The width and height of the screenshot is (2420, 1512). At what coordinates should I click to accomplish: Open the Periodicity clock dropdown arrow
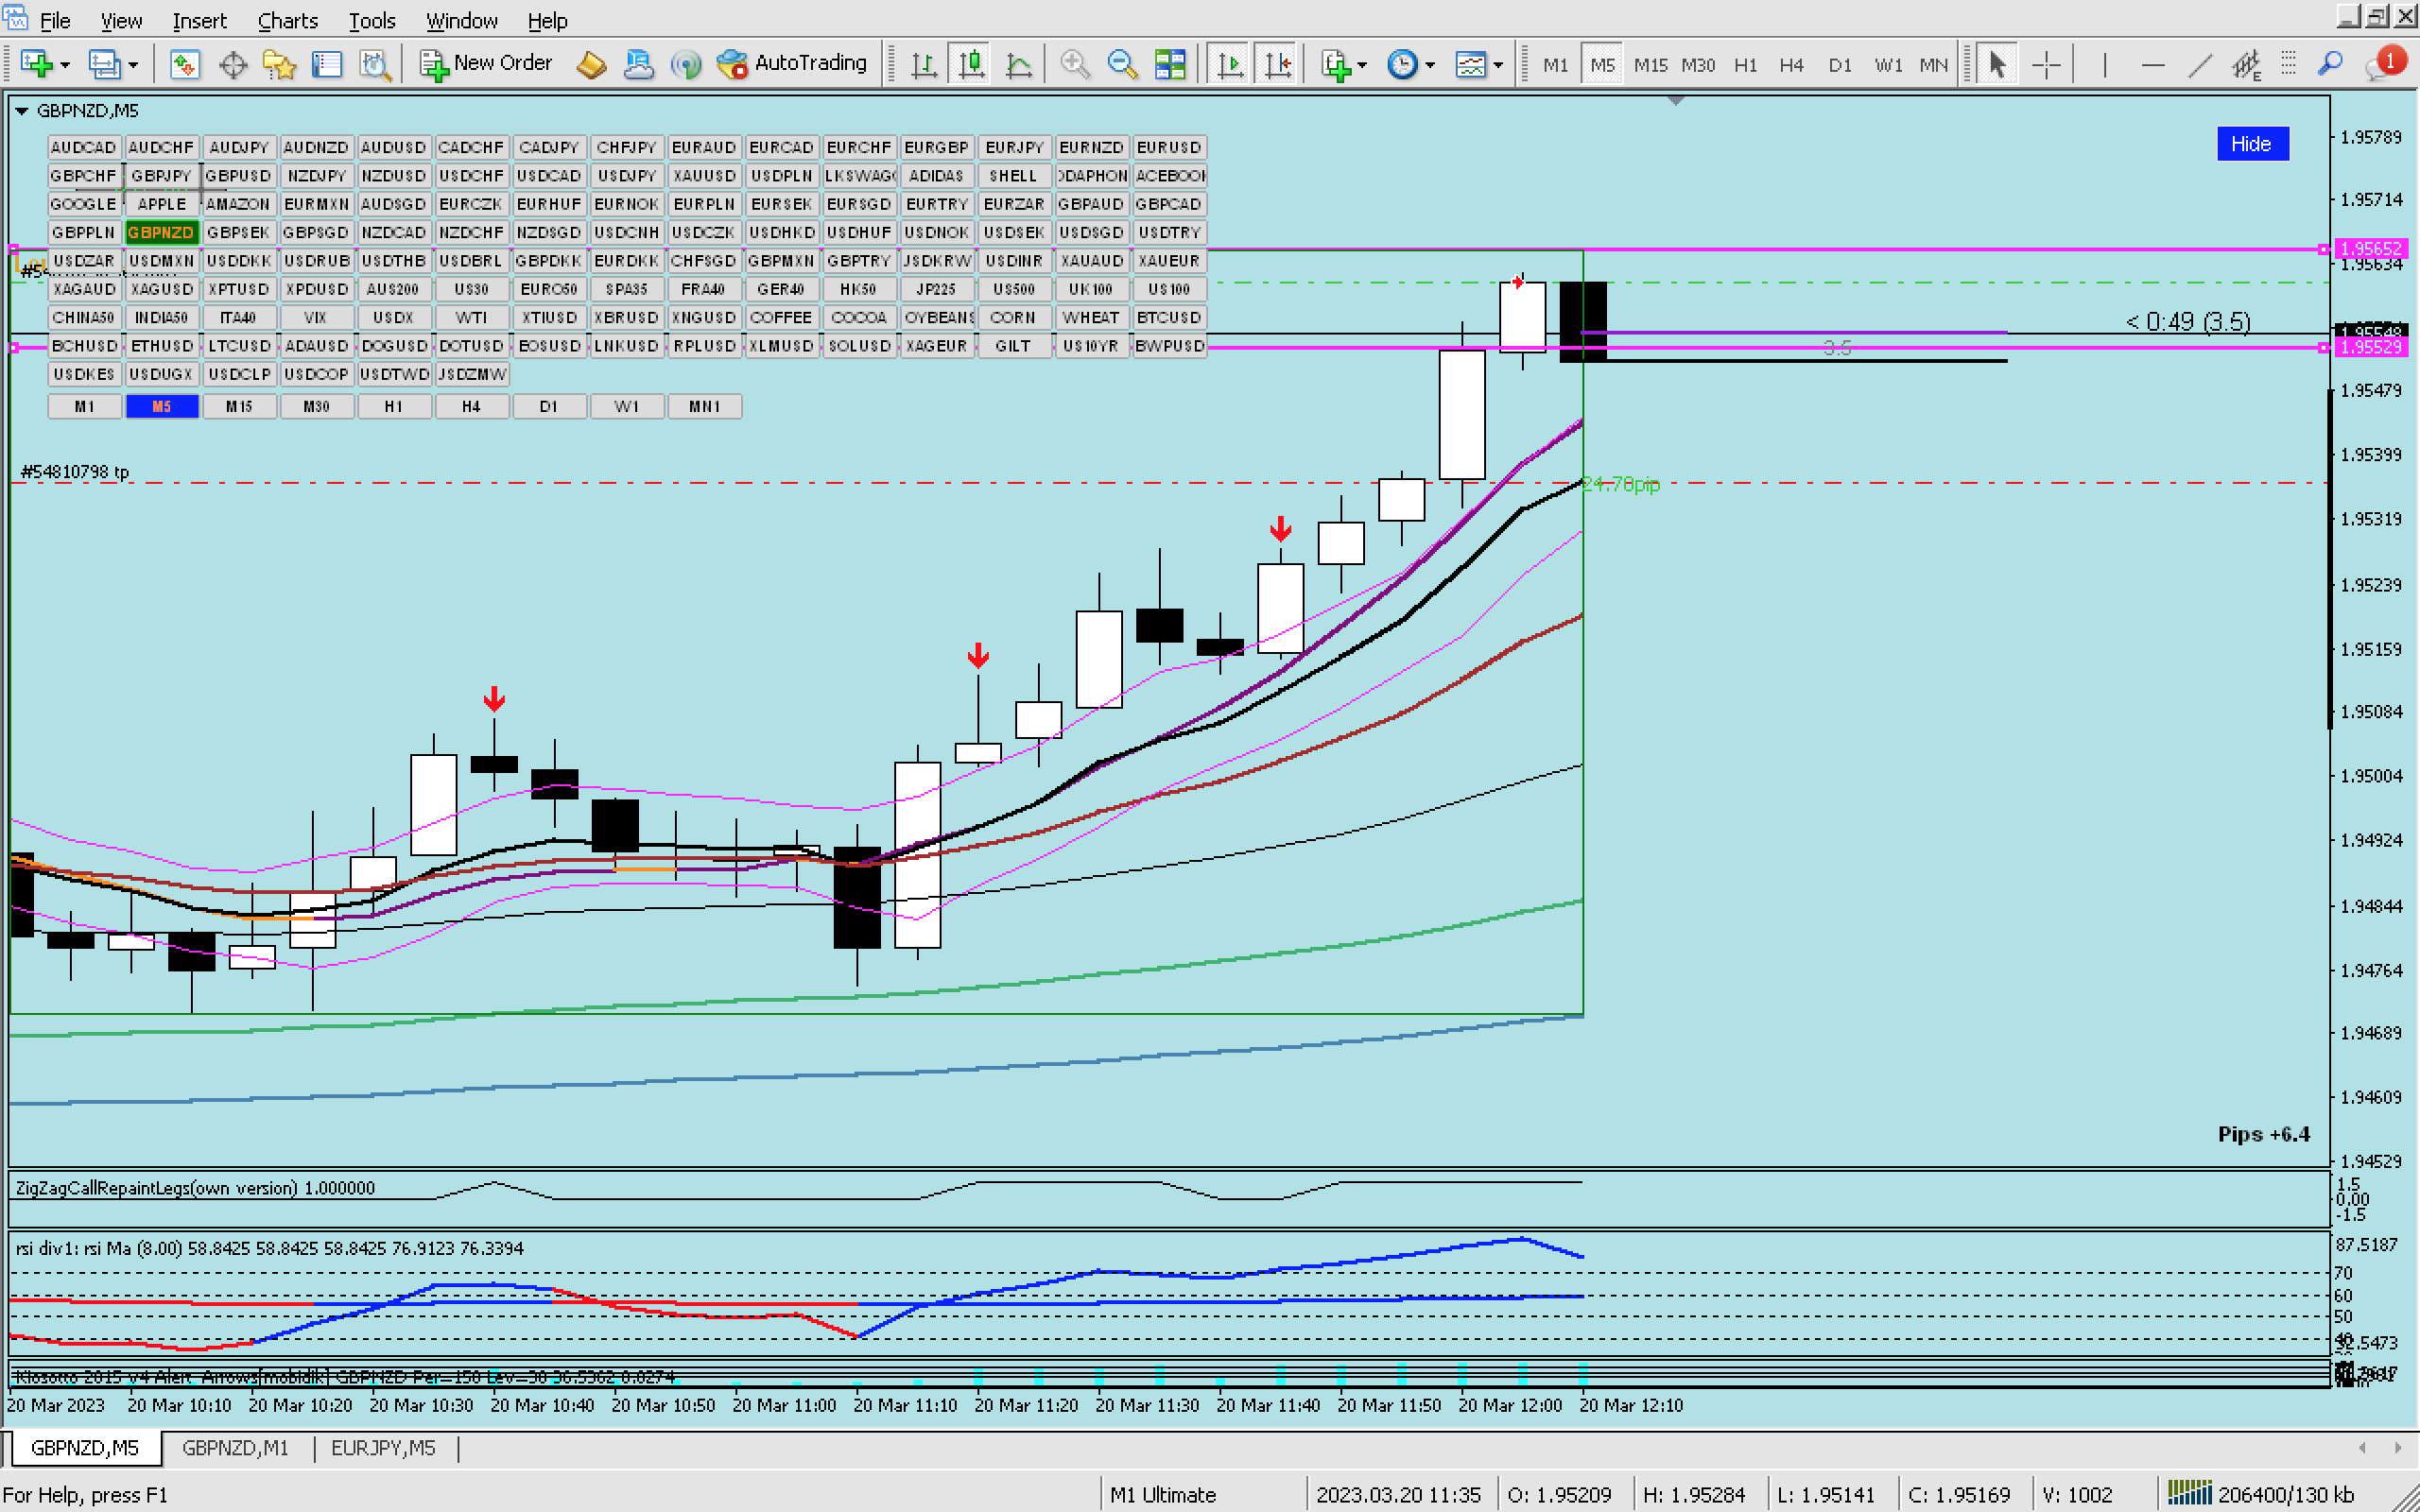(x=1430, y=66)
